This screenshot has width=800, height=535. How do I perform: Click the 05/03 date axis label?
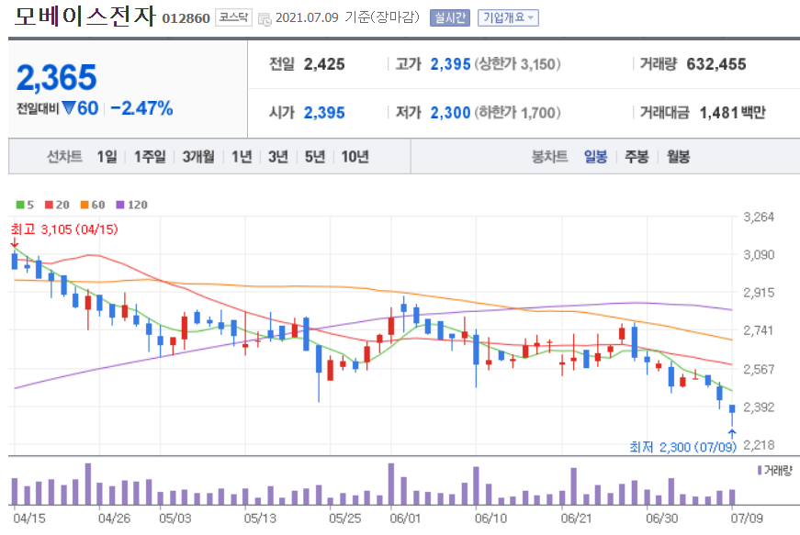pos(175,518)
